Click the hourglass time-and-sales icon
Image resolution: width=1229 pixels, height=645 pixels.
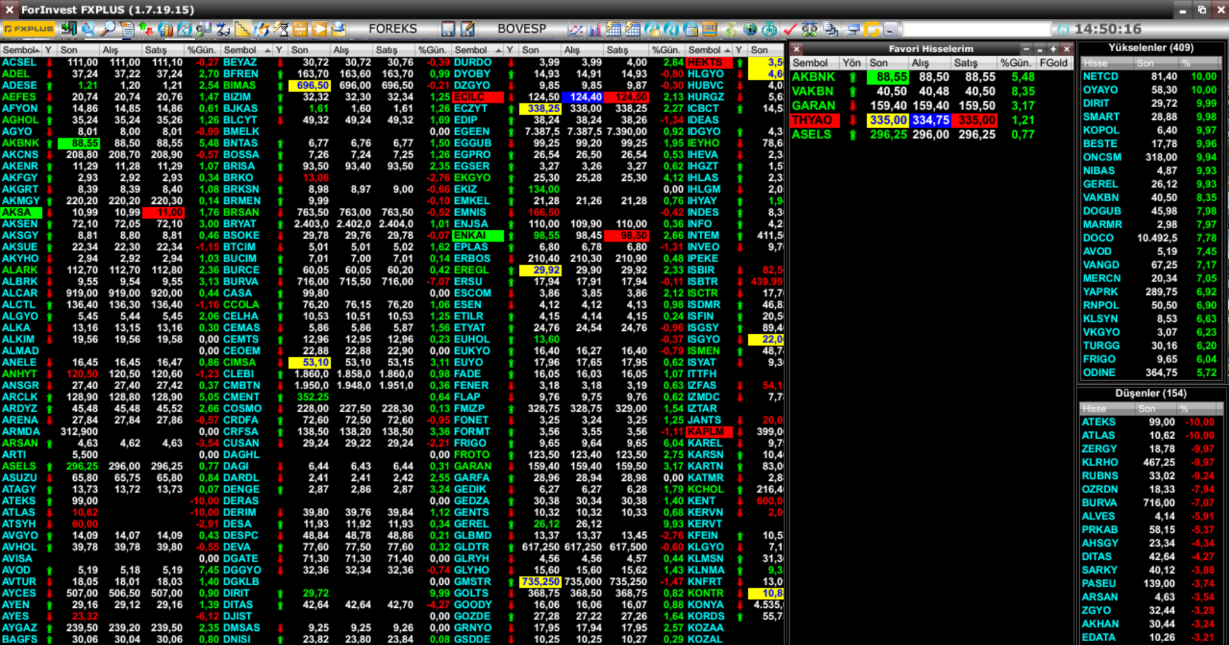pos(280,29)
